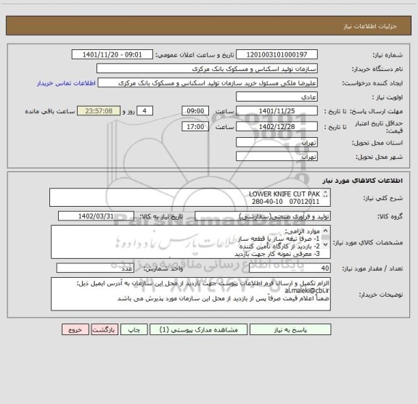This screenshot has height=404, width=418.
Task: Click label 'واحد شمارش:'
Action: click(x=163, y=268)
